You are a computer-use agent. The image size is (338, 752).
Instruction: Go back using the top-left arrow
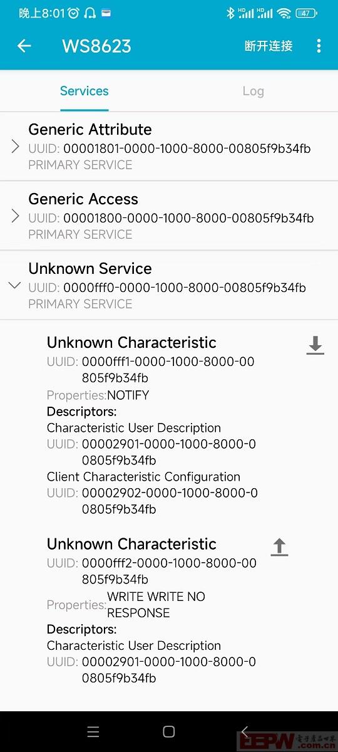click(24, 46)
